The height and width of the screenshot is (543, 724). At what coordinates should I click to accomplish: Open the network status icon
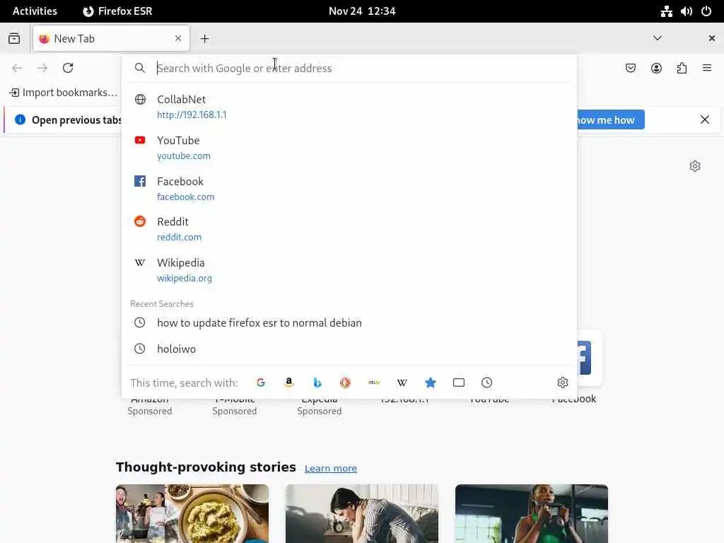click(x=666, y=11)
